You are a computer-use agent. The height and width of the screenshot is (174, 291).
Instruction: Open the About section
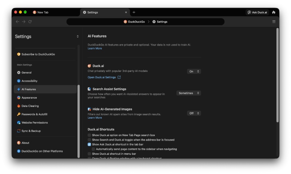click(45, 143)
